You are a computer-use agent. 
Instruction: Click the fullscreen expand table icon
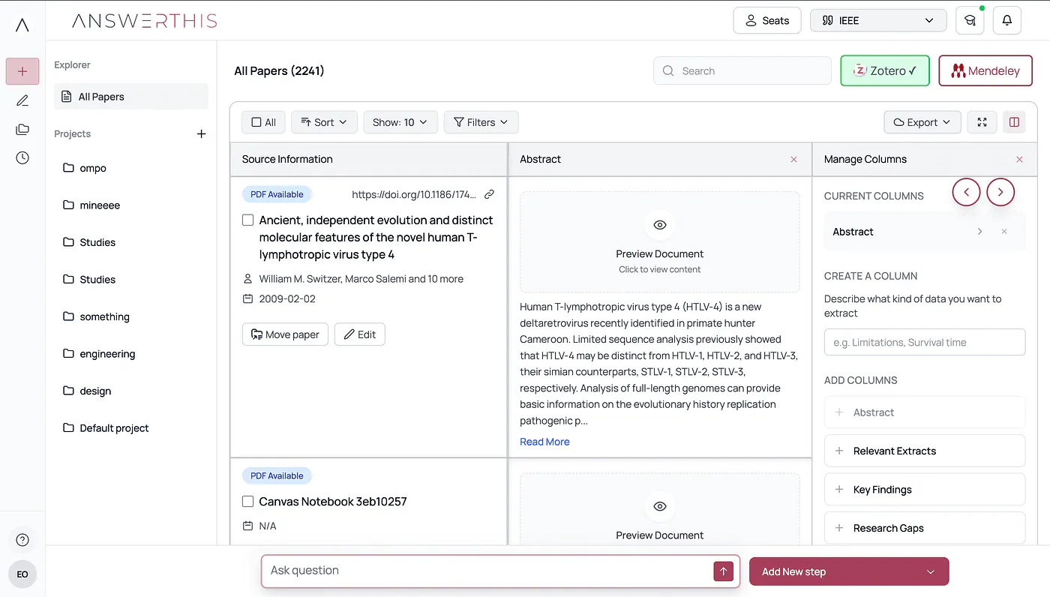pos(982,122)
